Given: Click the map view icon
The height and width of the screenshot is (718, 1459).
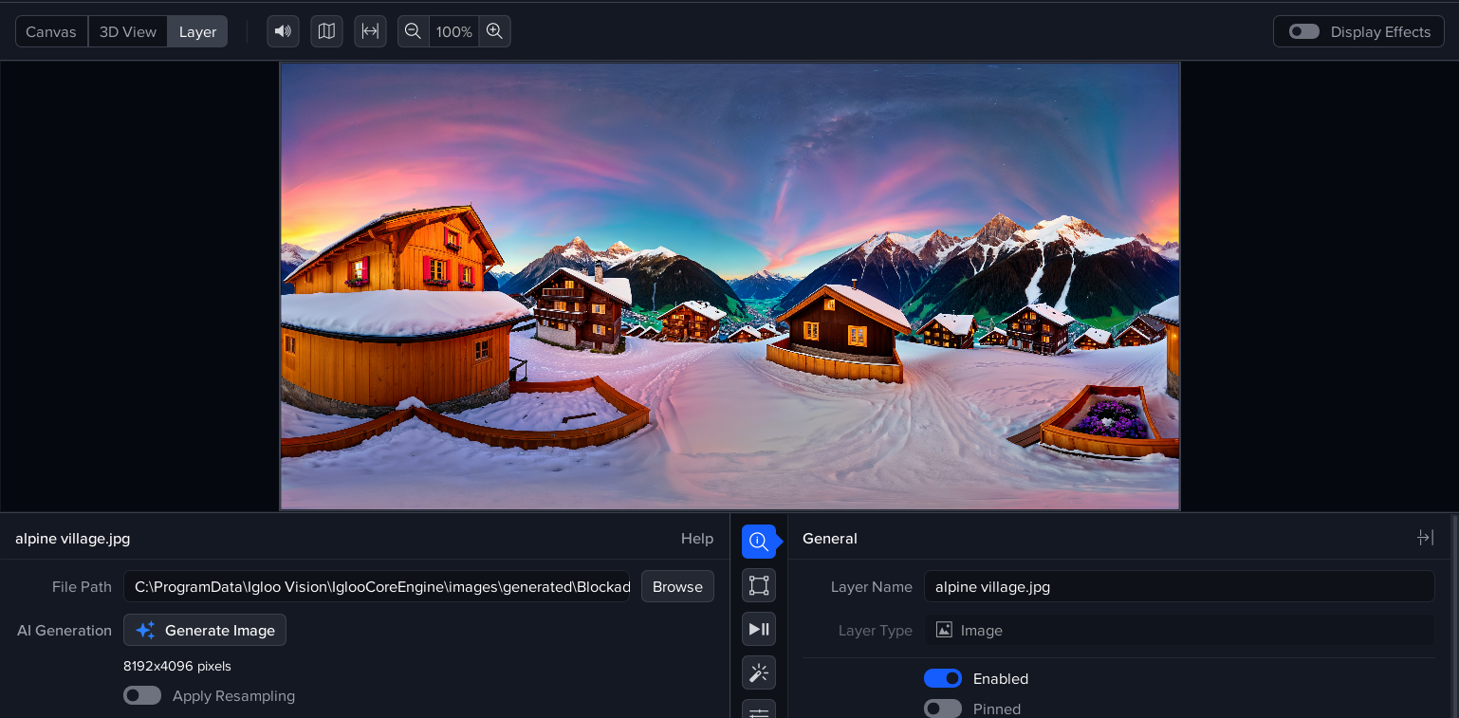Looking at the screenshot, I should click(326, 31).
